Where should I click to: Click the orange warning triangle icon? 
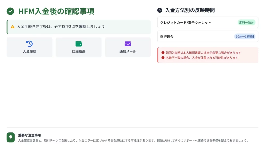click(12, 27)
